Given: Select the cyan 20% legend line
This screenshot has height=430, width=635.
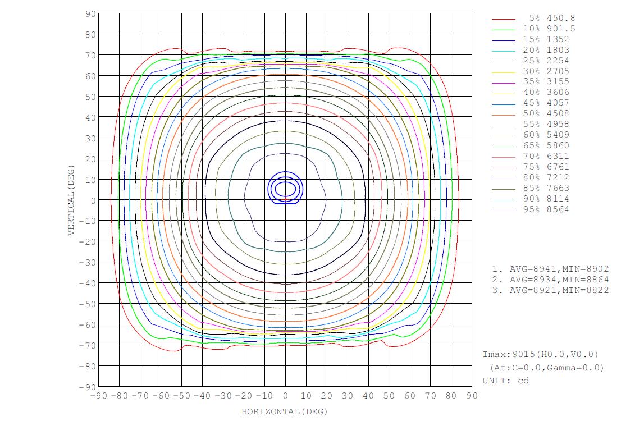Looking at the screenshot, I should coord(504,51).
